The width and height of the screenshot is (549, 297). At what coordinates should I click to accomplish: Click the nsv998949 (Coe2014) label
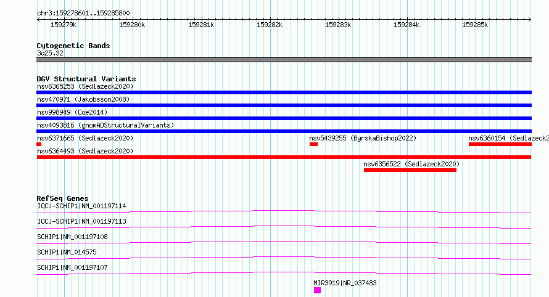point(72,112)
